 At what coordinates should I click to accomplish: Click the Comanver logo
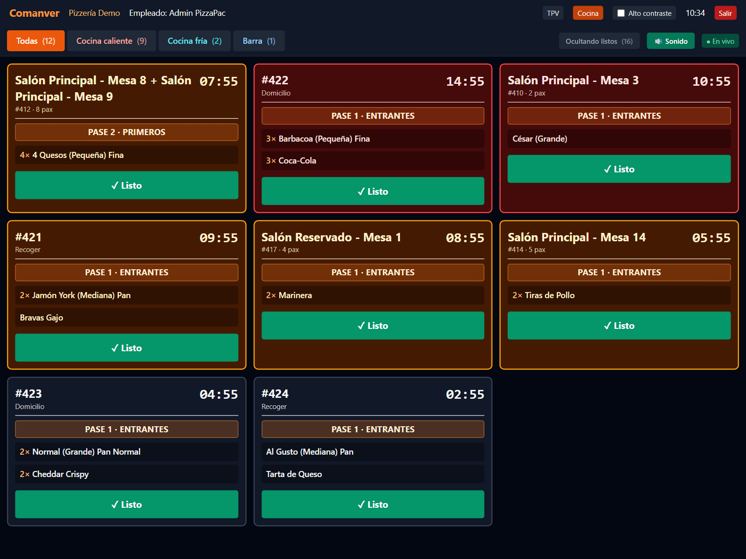pos(35,13)
